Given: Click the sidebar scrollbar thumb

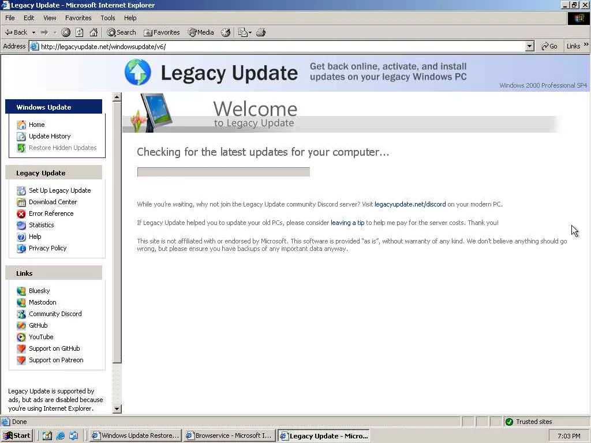Looking at the screenshot, I should point(117,232).
